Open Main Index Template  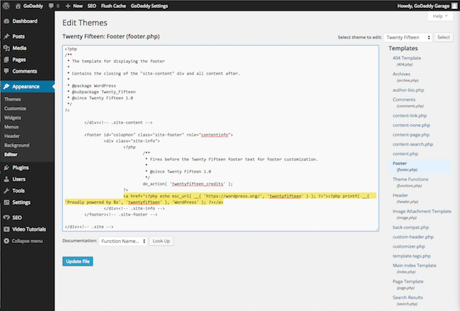coord(414,265)
